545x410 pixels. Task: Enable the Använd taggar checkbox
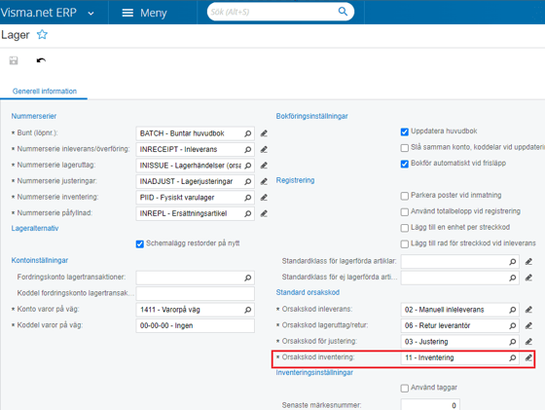[404, 389]
